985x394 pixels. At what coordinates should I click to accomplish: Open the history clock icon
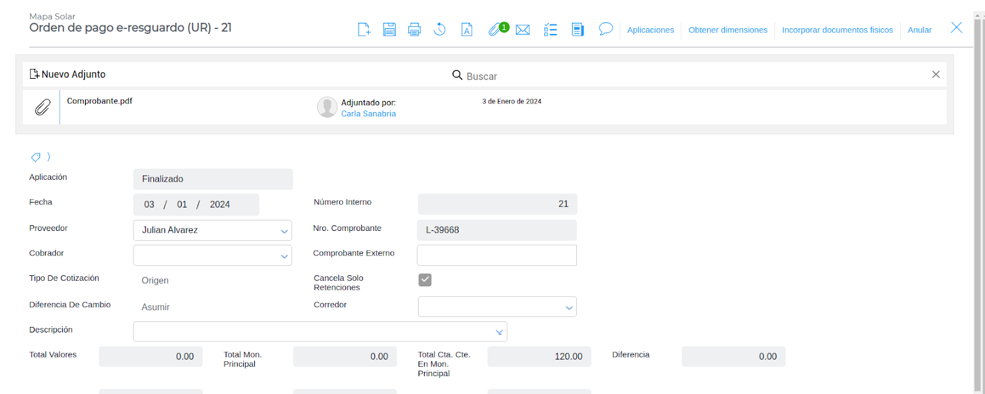pos(440,30)
